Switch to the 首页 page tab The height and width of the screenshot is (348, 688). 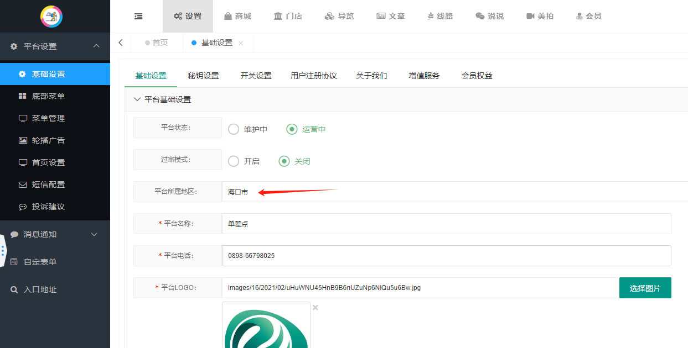[157, 43]
